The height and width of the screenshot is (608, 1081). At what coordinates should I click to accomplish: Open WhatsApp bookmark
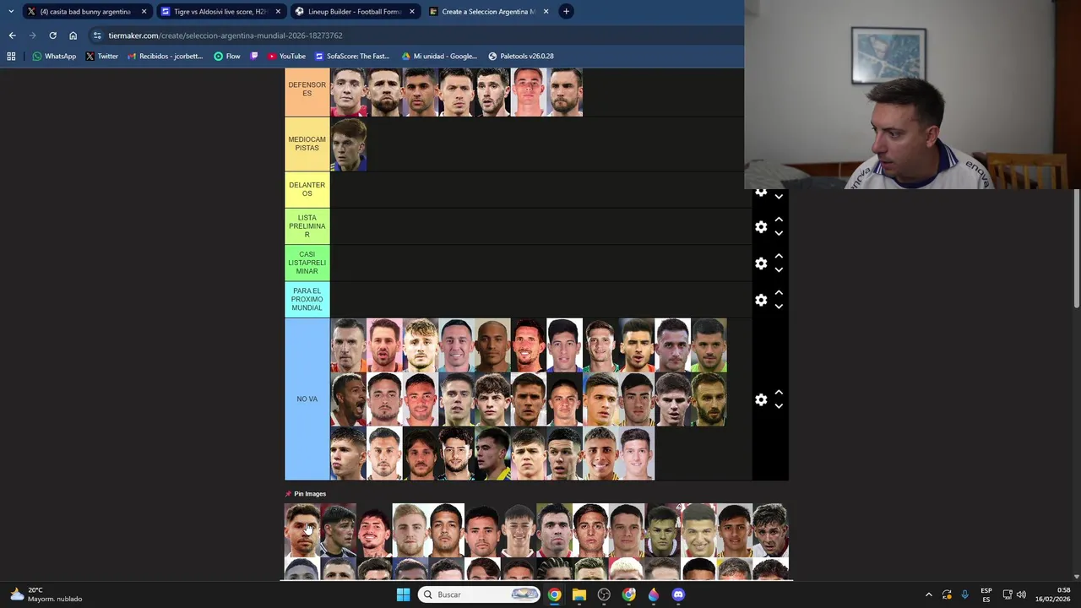pyautogui.click(x=54, y=57)
